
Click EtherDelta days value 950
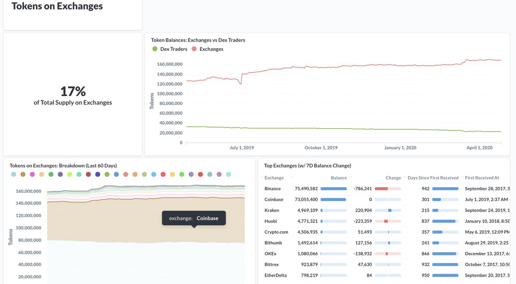(426, 275)
